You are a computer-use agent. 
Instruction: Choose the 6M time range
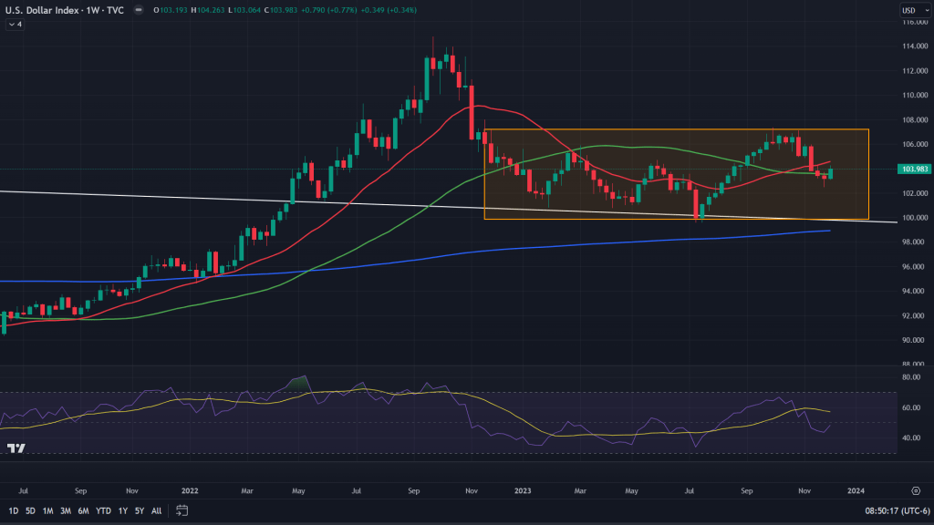coord(83,510)
